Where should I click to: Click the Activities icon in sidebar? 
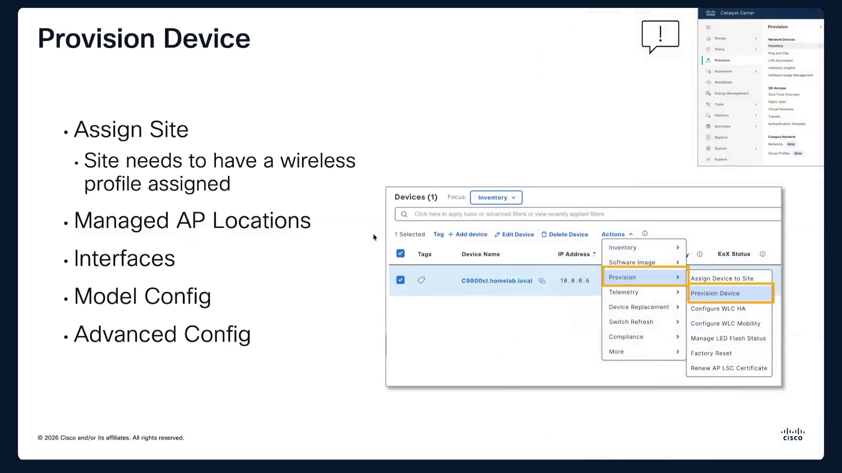[x=708, y=127]
